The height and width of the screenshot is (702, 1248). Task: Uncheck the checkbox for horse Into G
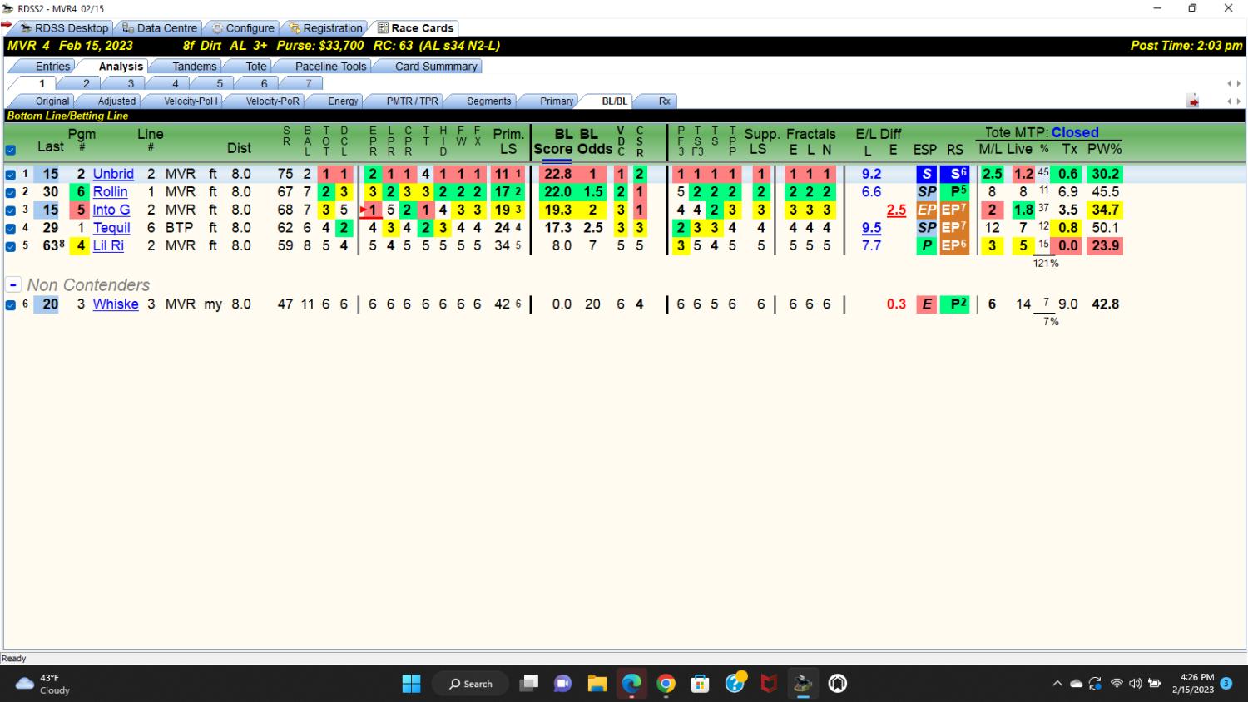click(11, 210)
